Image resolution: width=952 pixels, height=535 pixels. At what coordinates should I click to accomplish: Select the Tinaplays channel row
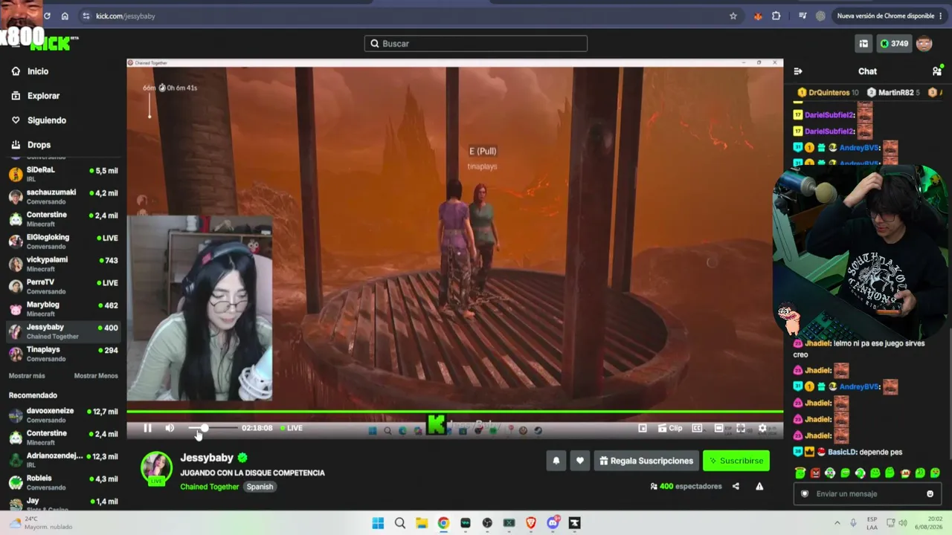[x=63, y=354]
